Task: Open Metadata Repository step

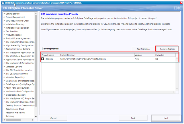Action: pyautogui.click(x=15, y=77)
